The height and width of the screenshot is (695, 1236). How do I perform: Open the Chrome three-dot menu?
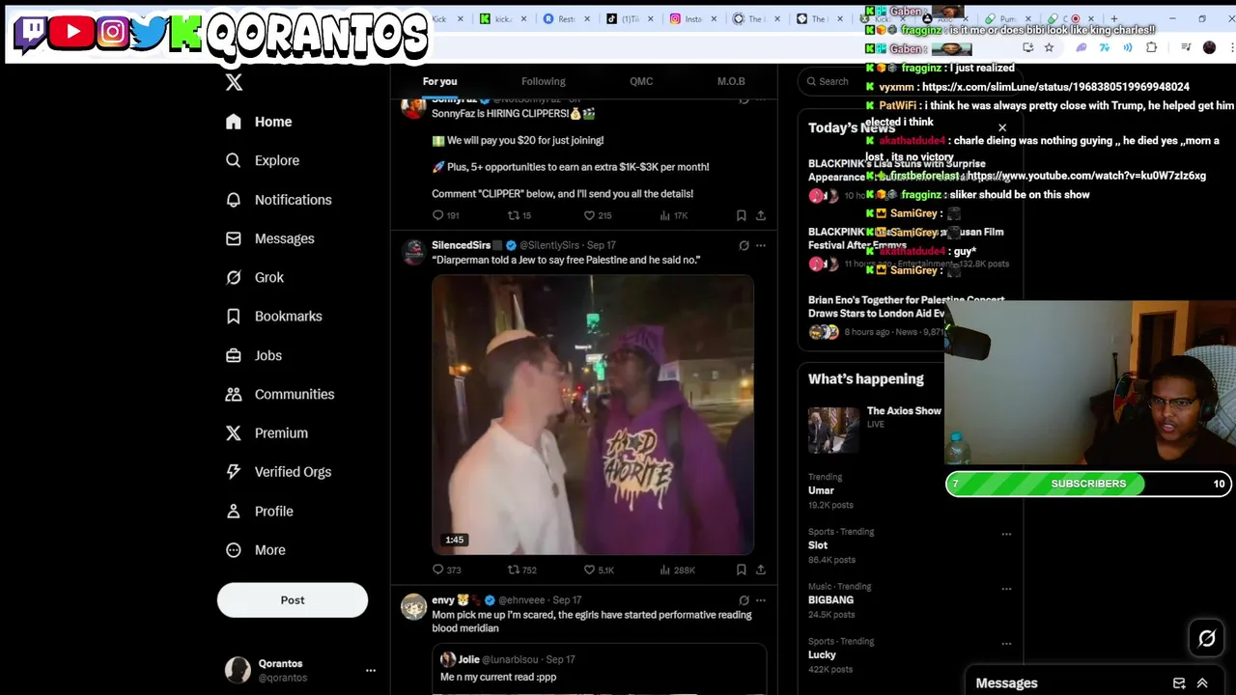(1232, 47)
